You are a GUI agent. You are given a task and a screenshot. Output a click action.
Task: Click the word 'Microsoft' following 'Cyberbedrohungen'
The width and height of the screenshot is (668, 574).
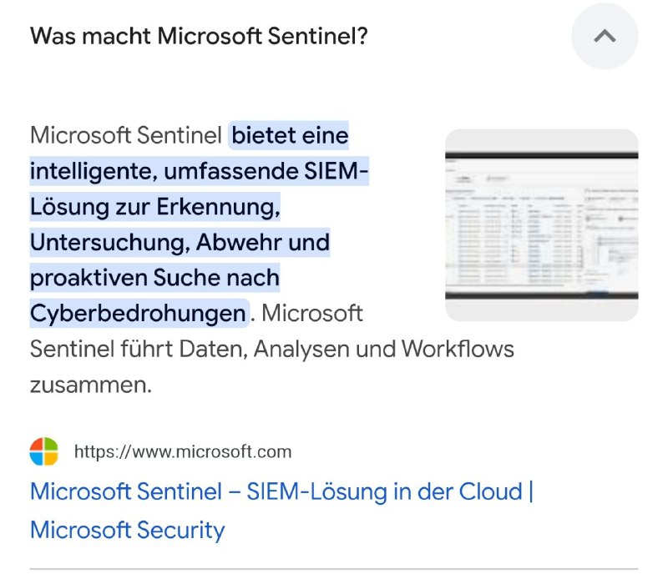311,314
